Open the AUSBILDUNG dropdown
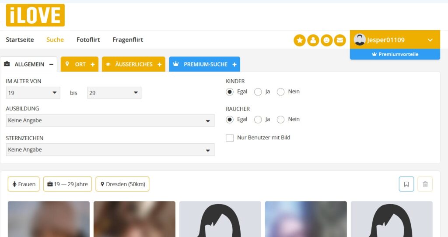The width and height of the screenshot is (448, 237). (x=110, y=120)
